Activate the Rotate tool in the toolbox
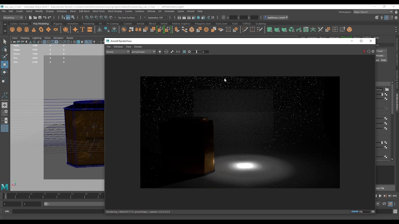399x224 pixels. click(5, 72)
